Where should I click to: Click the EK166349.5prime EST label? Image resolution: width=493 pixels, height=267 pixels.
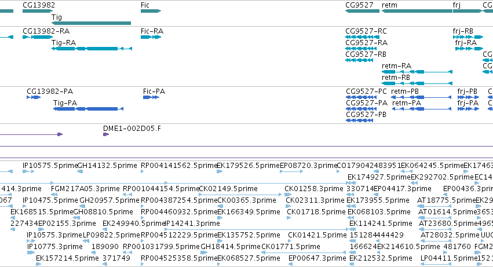click(249, 212)
